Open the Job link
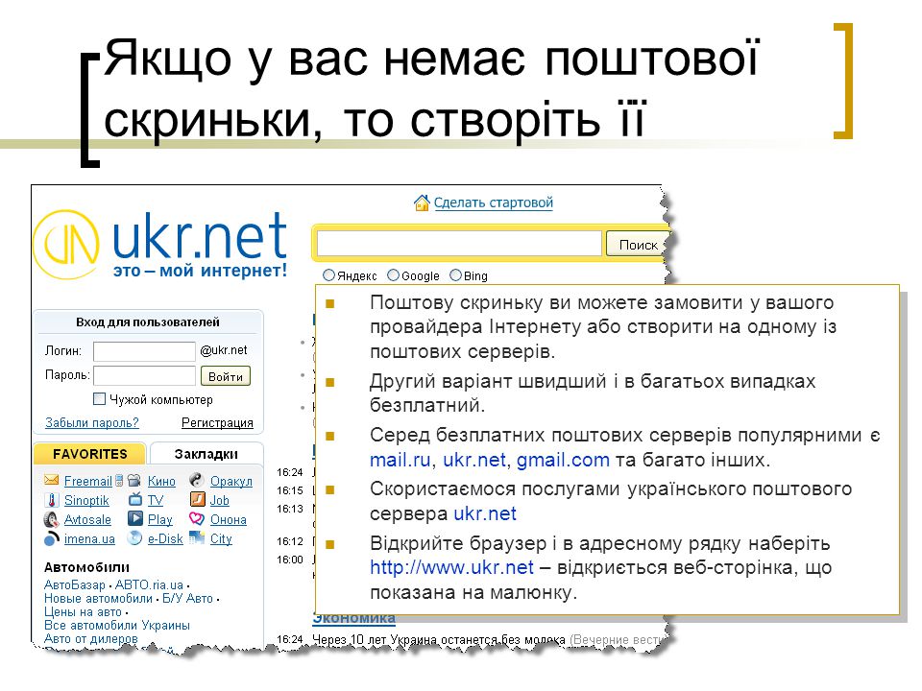 pos(219,500)
